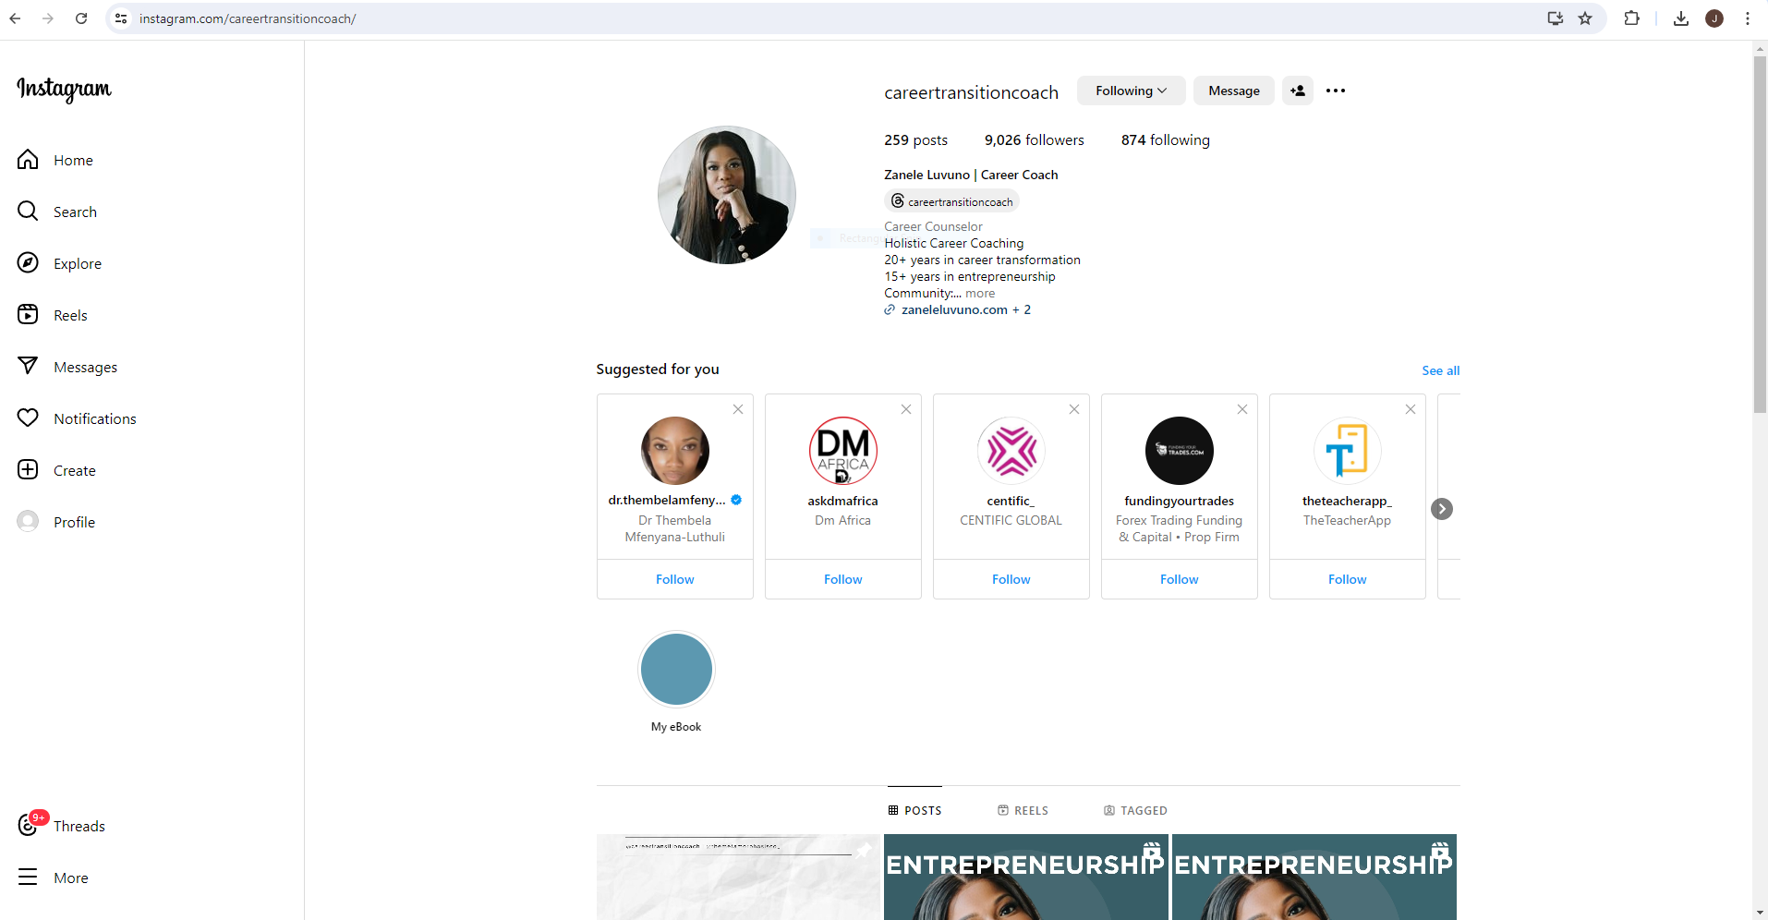Screen dimensions: 1768x920
Task: Open askdmafrica profile avatar
Action: (843, 451)
